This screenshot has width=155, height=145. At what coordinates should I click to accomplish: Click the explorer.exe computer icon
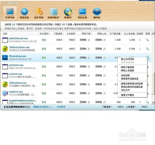[5, 93]
